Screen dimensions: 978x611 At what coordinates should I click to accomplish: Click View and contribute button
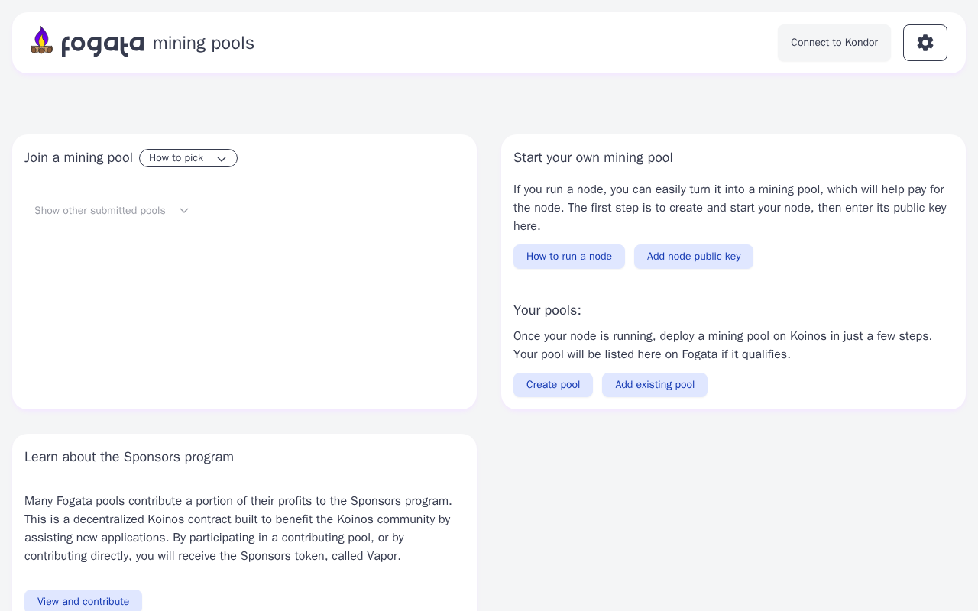pyautogui.click(x=83, y=601)
